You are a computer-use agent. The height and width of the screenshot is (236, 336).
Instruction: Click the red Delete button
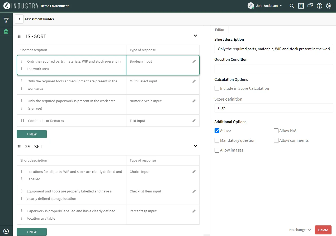coord(323,230)
